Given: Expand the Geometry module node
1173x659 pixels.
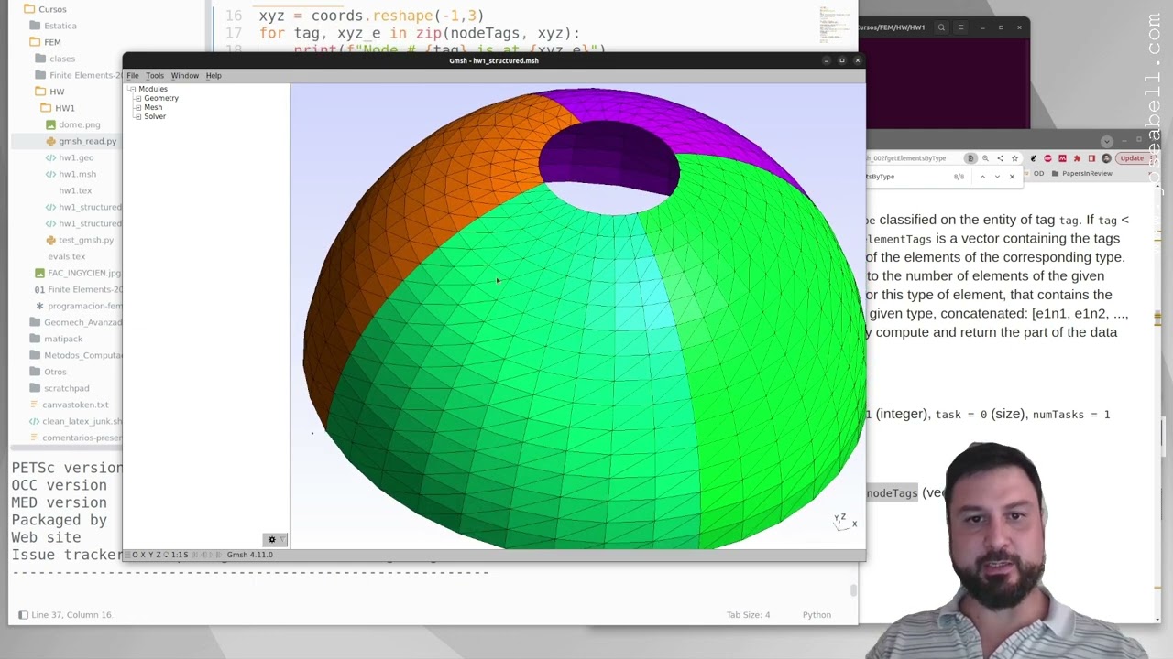Looking at the screenshot, I should click(x=137, y=98).
